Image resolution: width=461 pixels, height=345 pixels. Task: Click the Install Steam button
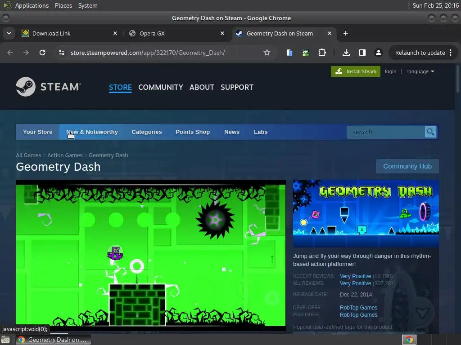(356, 71)
